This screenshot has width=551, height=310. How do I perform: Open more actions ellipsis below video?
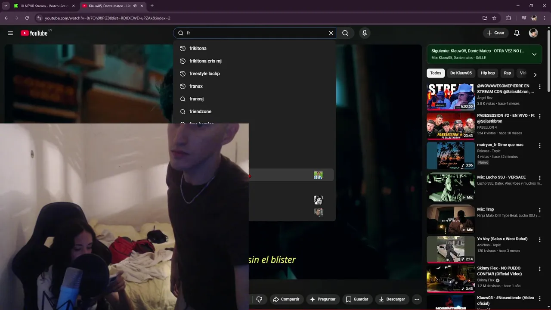click(417, 299)
